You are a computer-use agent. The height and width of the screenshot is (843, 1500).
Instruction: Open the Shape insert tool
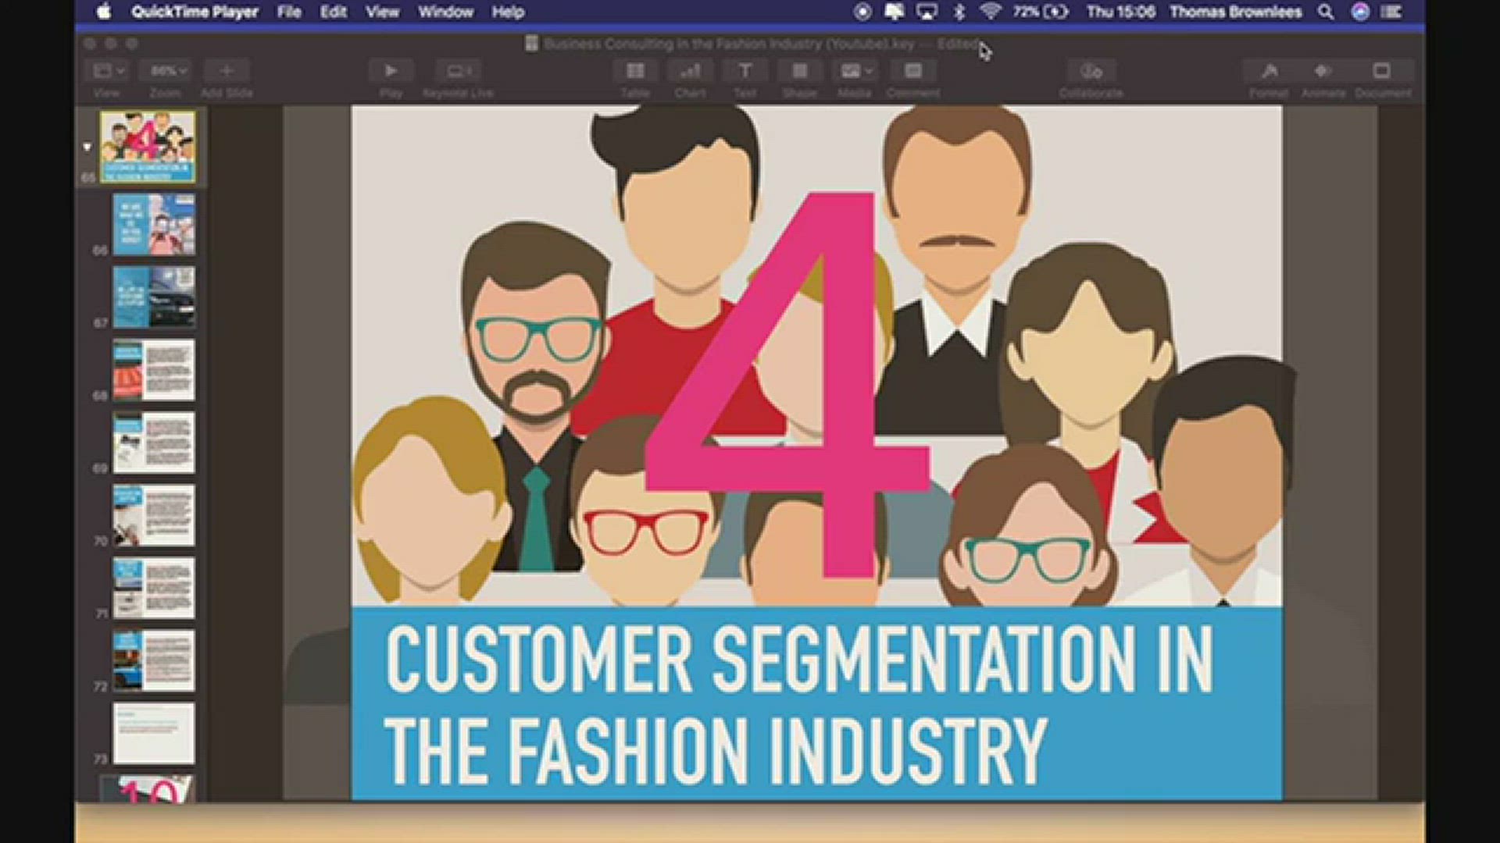tap(799, 71)
